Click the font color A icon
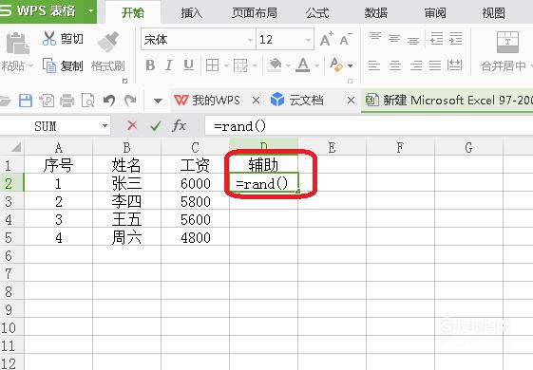533x370 pixels. [x=302, y=65]
